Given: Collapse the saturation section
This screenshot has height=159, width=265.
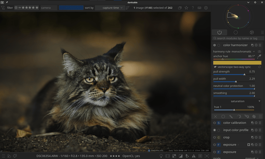Looking at the screenshot, I should pos(259,101).
